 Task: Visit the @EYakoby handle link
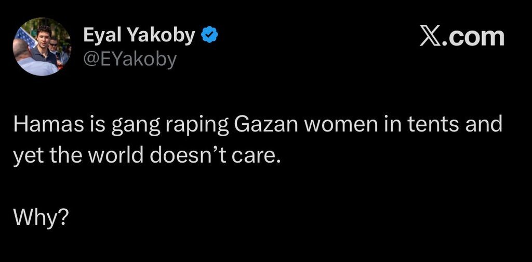[130, 60]
